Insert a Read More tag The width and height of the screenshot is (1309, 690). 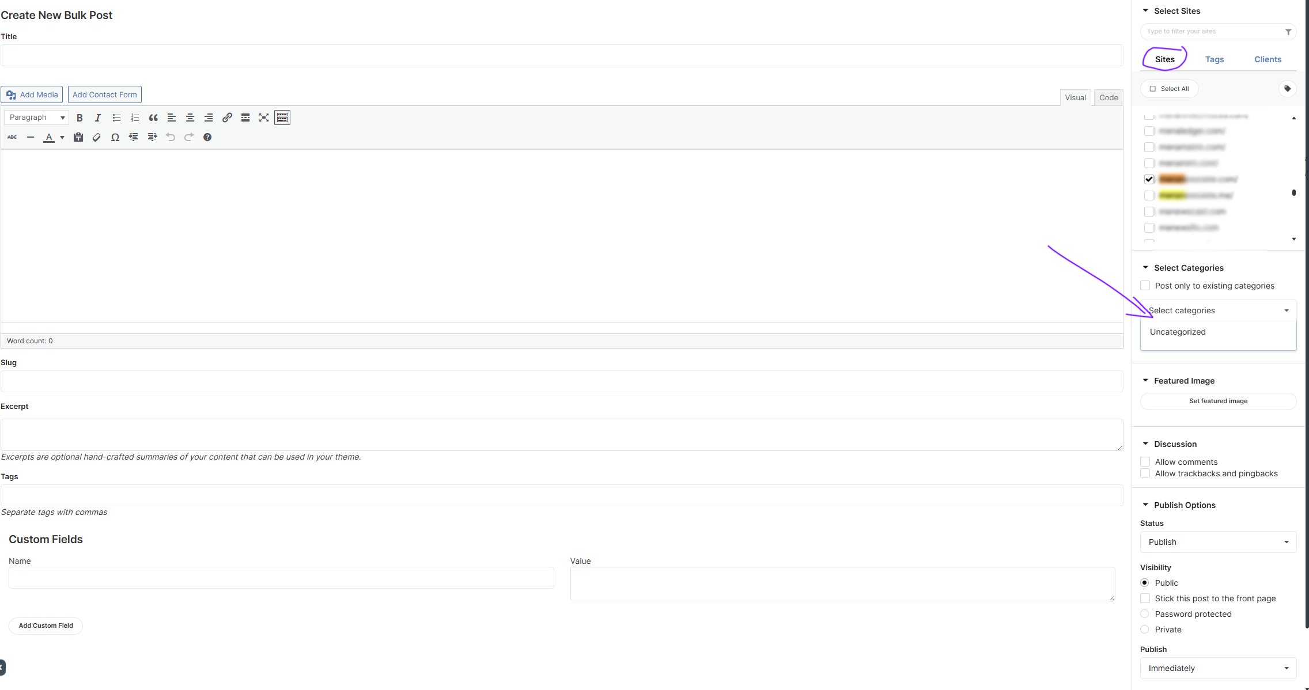pyautogui.click(x=245, y=117)
